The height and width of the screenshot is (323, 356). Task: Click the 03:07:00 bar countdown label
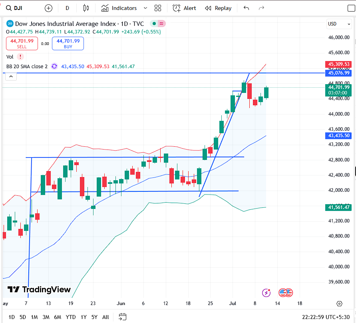click(x=338, y=93)
